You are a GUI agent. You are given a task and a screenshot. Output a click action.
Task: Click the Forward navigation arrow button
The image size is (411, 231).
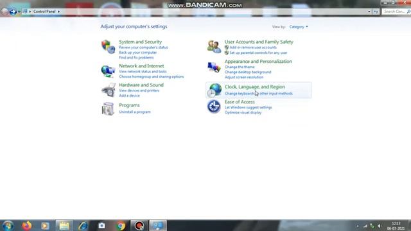click(x=13, y=12)
